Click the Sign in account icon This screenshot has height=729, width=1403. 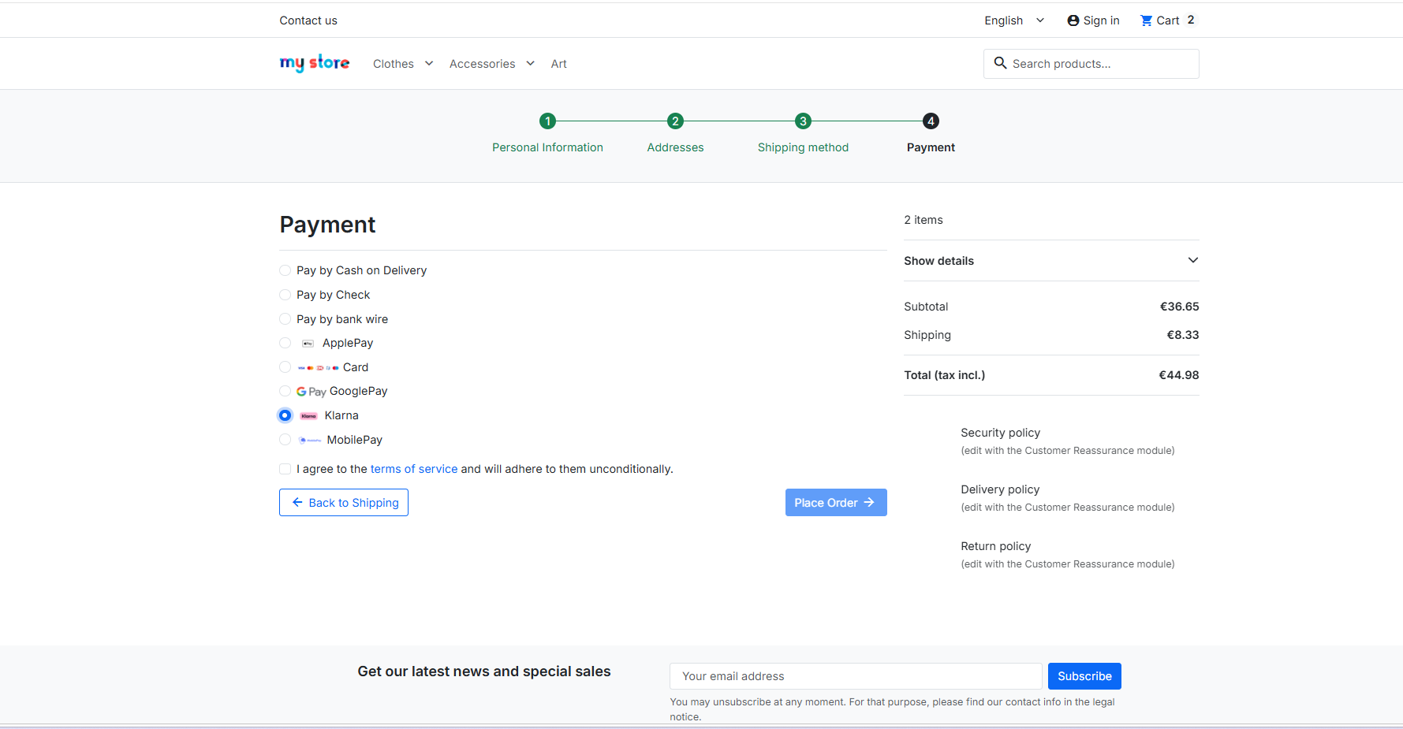[x=1073, y=20]
